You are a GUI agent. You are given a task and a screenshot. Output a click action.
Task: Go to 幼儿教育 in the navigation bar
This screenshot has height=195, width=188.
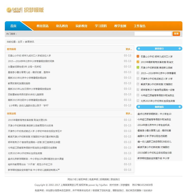(62, 26)
